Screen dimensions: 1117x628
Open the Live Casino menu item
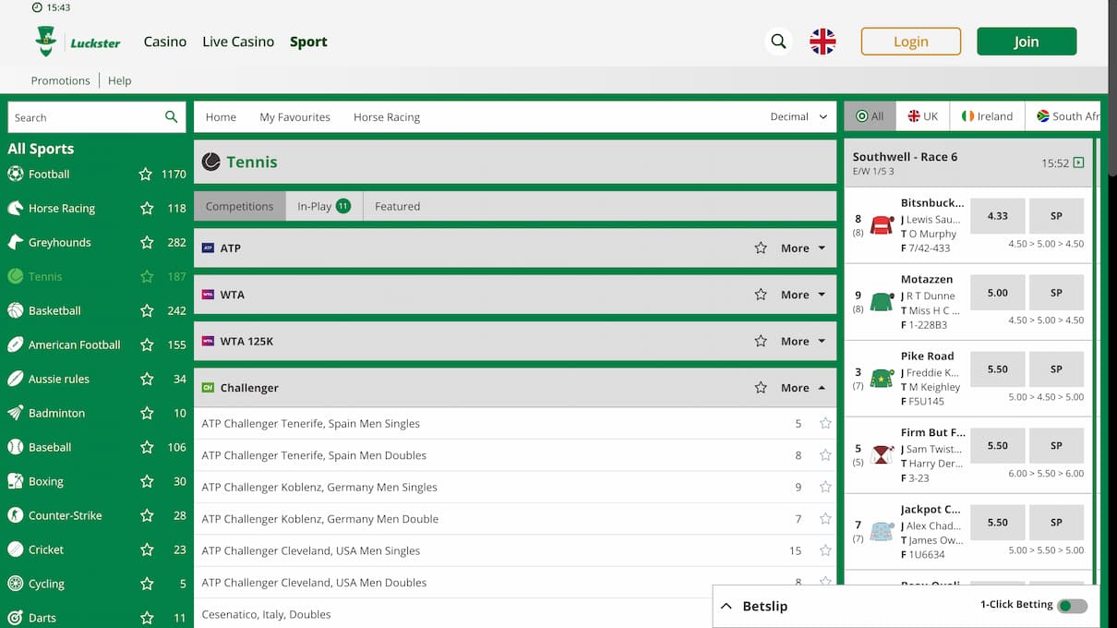pyautogui.click(x=238, y=41)
